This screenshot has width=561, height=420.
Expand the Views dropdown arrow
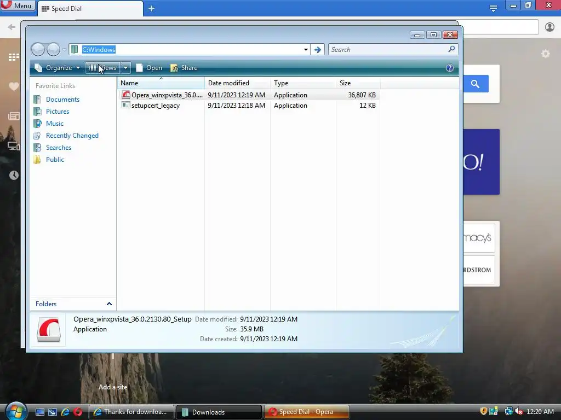click(x=125, y=68)
